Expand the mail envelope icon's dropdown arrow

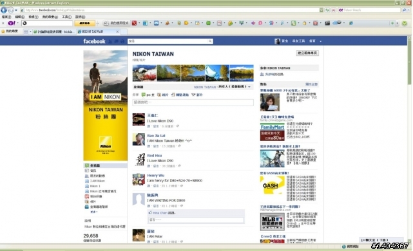point(161,23)
